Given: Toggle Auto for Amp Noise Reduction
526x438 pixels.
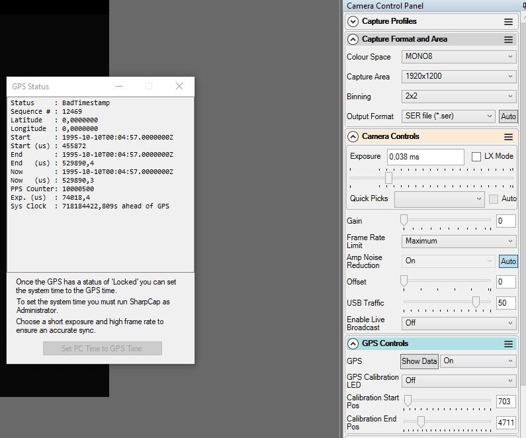Looking at the screenshot, I should (x=508, y=261).
